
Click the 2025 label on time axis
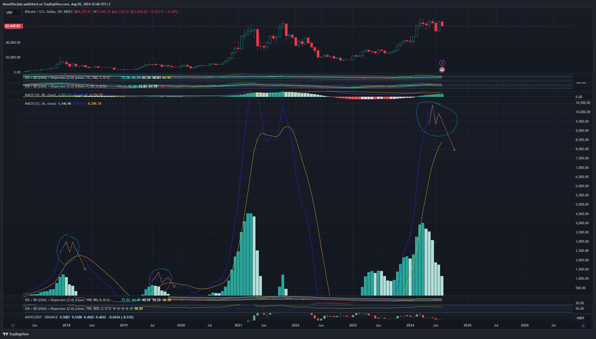tap(467, 325)
